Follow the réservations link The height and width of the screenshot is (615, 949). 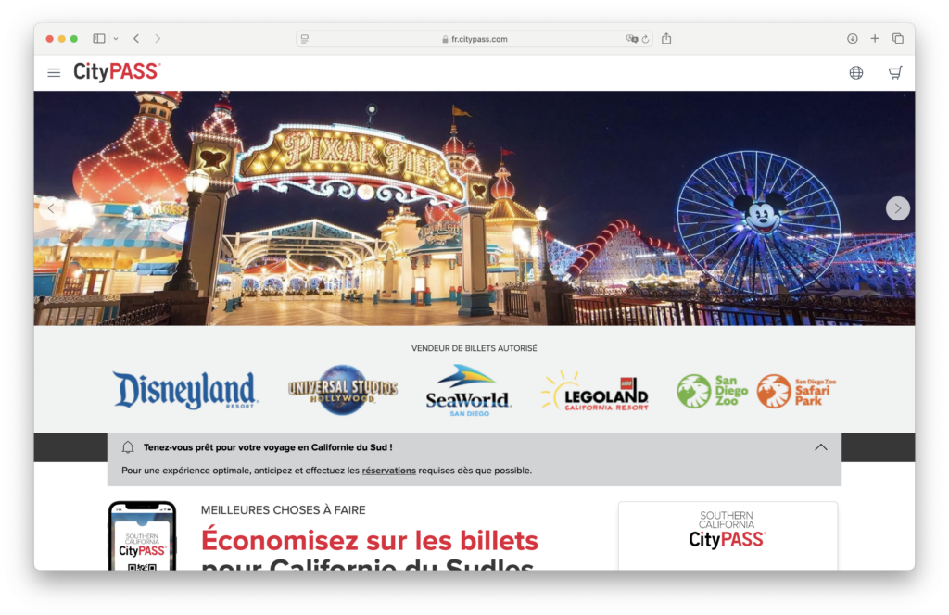[x=388, y=471]
